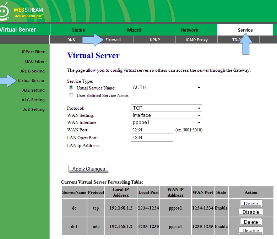Viewport: 277px width, 239px height.
Task: Open Virtual Server in the sidebar
Action: 31,81
